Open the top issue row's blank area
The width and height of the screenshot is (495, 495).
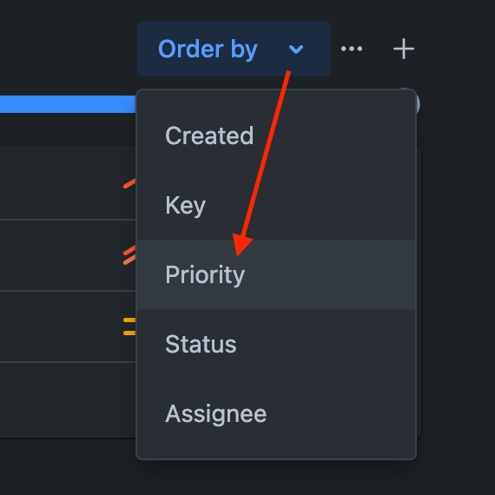pos(62,183)
